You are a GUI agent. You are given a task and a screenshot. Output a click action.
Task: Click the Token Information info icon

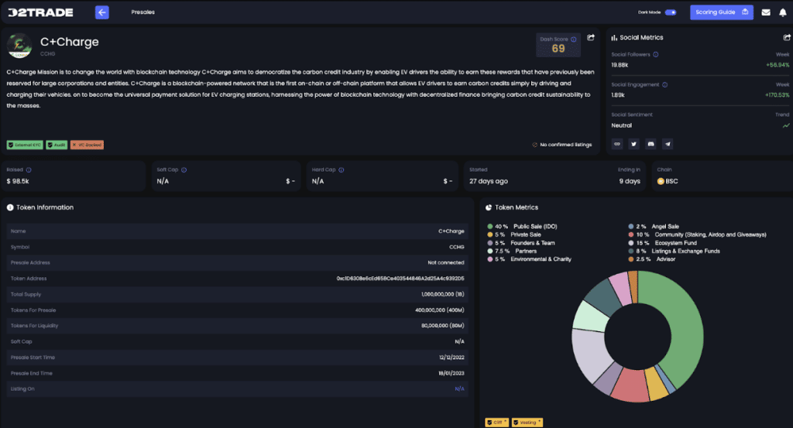pos(10,207)
